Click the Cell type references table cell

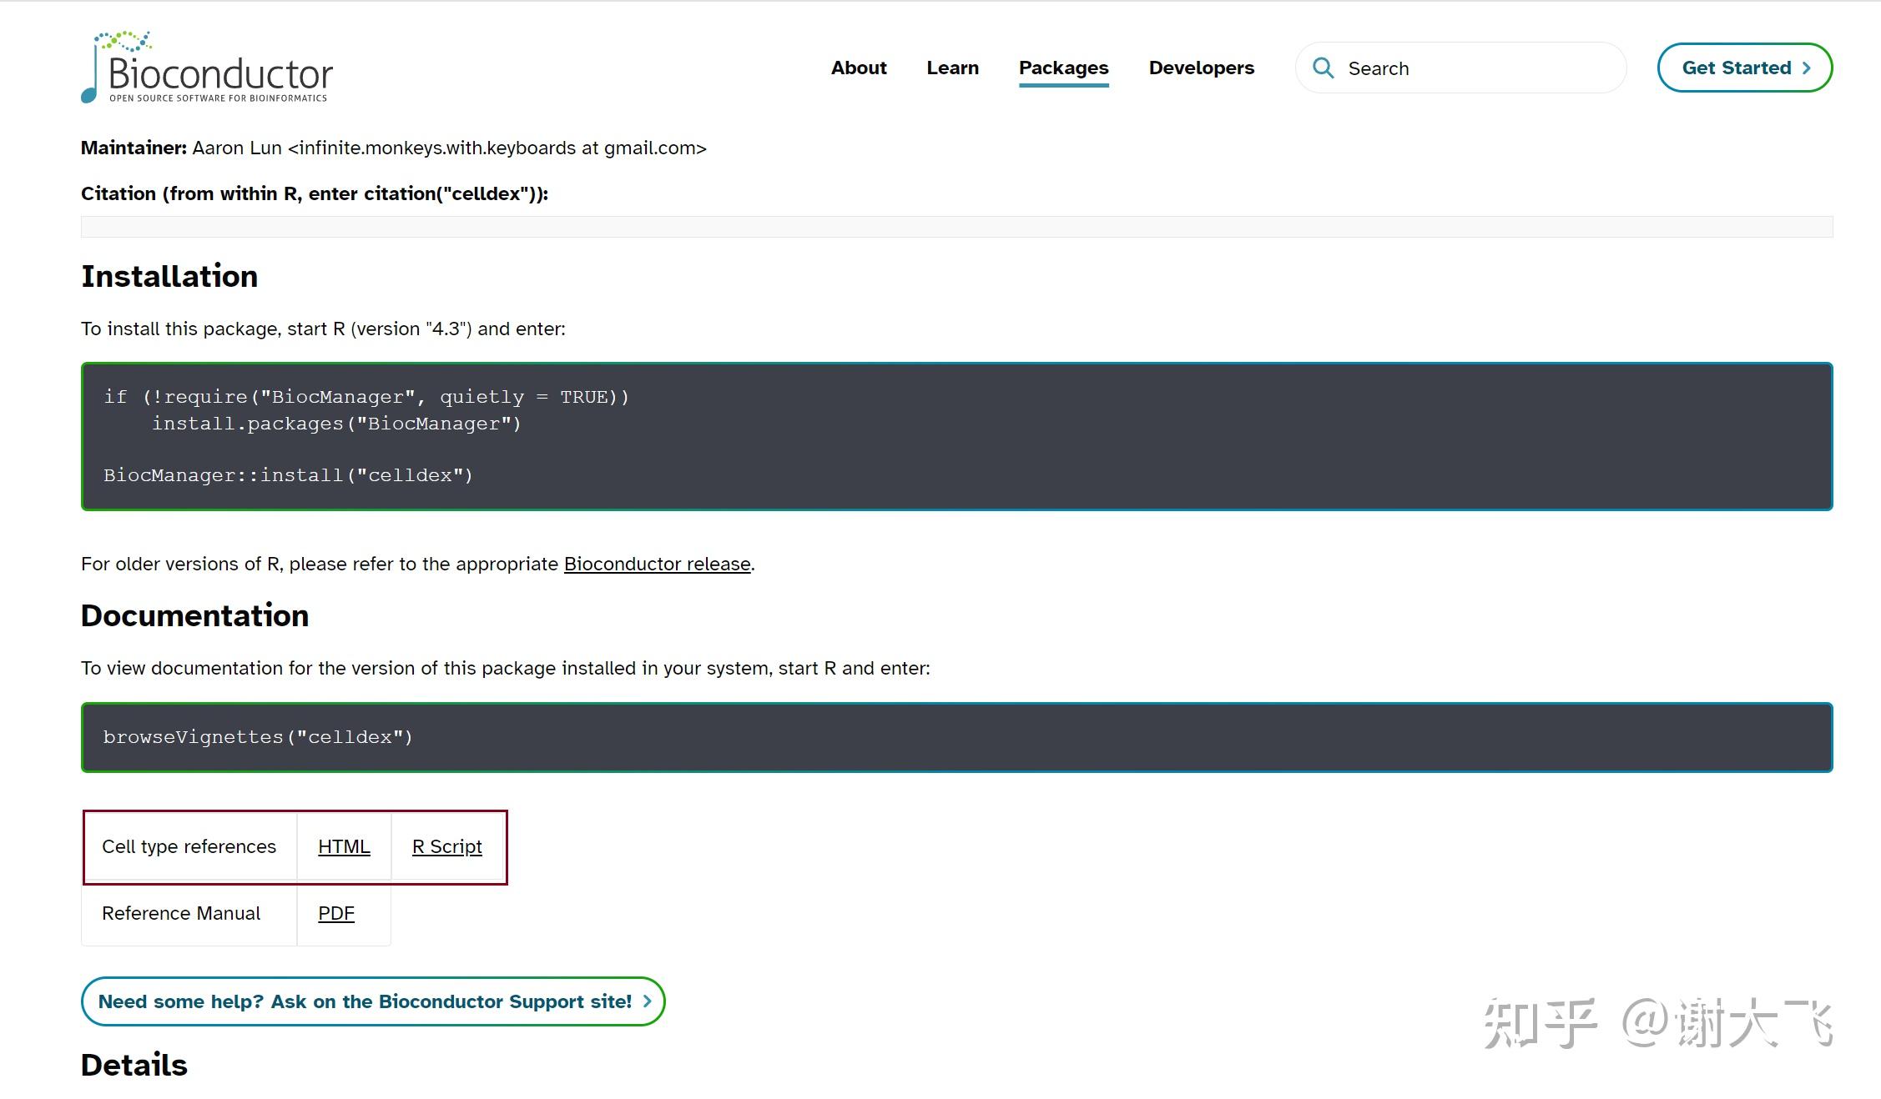tap(189, 847)
